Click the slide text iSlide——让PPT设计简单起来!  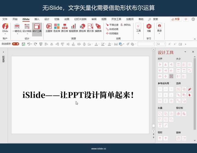(78, 95)
